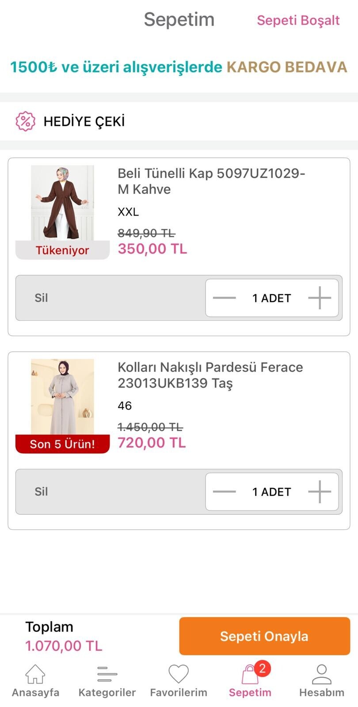Remove Pardesü Ferace with Sil
Viewport: 358px width, 707px height.
[x=41, y=492]
